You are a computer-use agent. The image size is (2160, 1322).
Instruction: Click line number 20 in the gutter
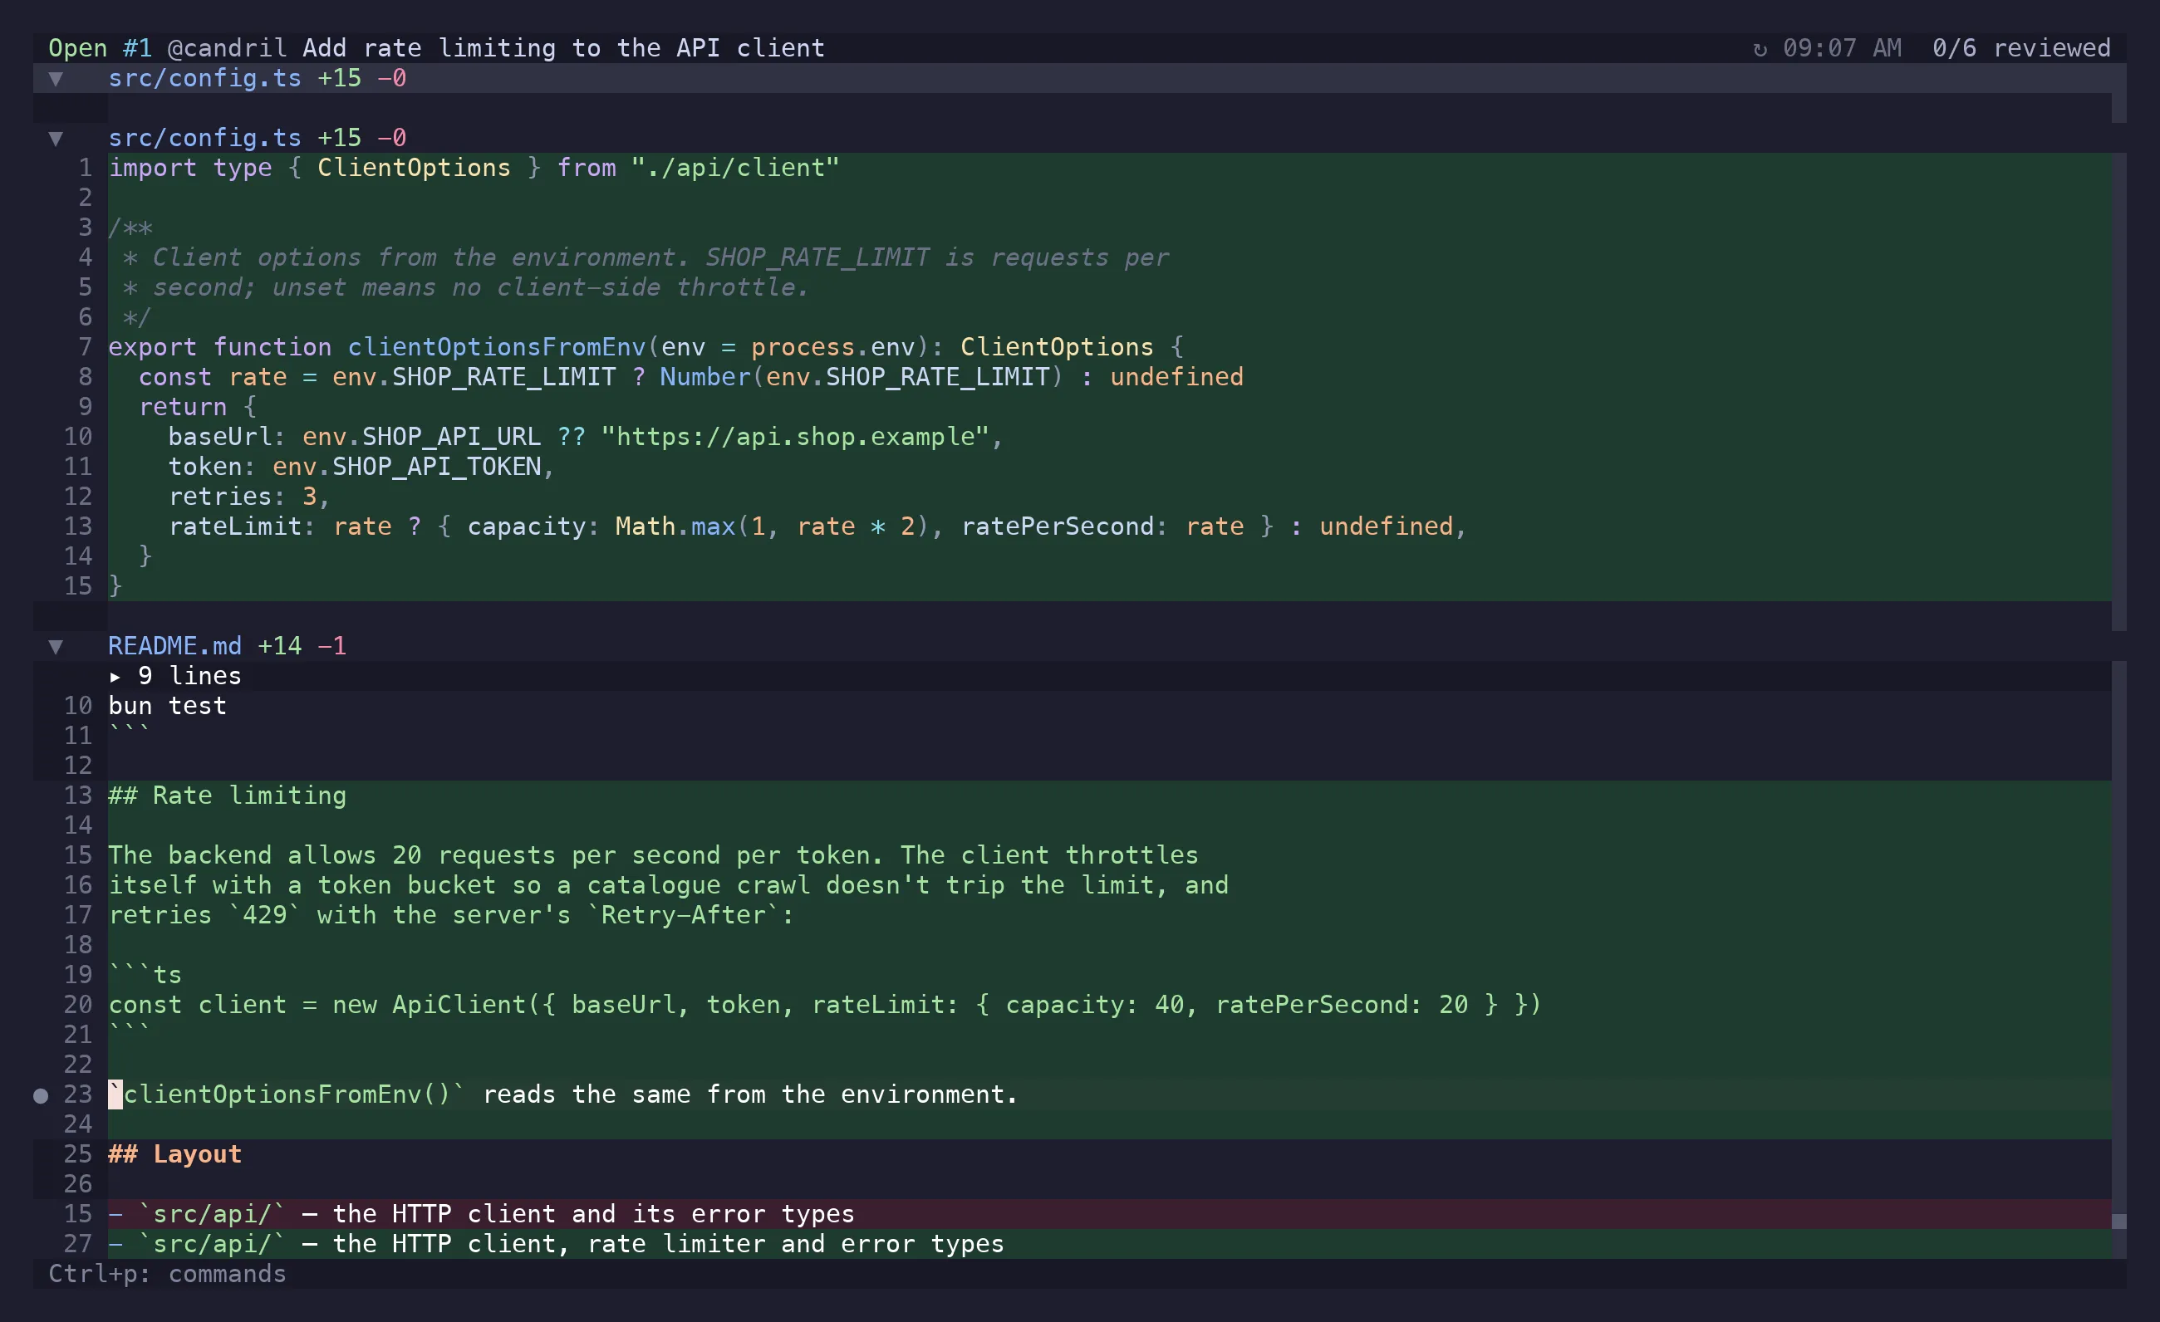point(78,1005)
